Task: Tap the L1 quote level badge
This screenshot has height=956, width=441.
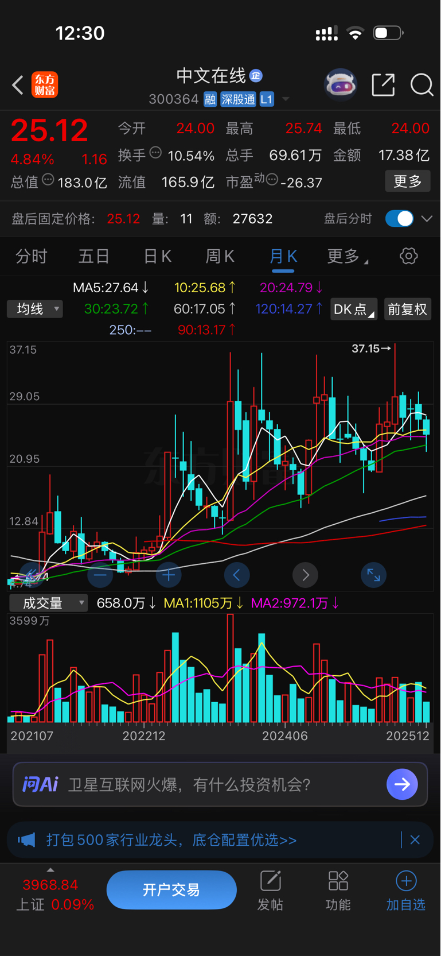Action: pos(267,99)
